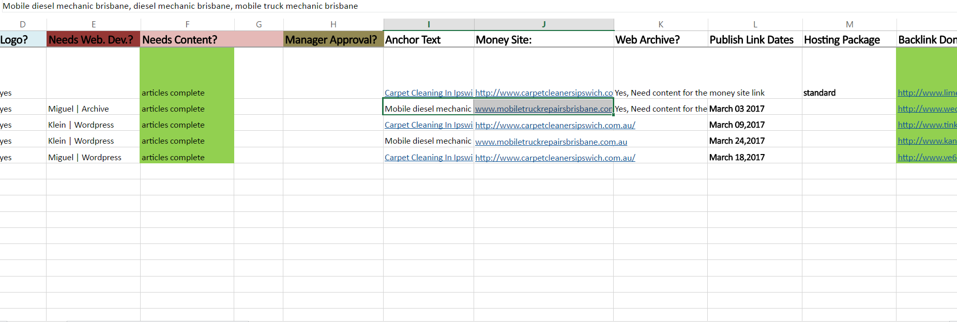Open the backlink starting with http://www.tink
The image size is (957, 322).
[926, 125]
